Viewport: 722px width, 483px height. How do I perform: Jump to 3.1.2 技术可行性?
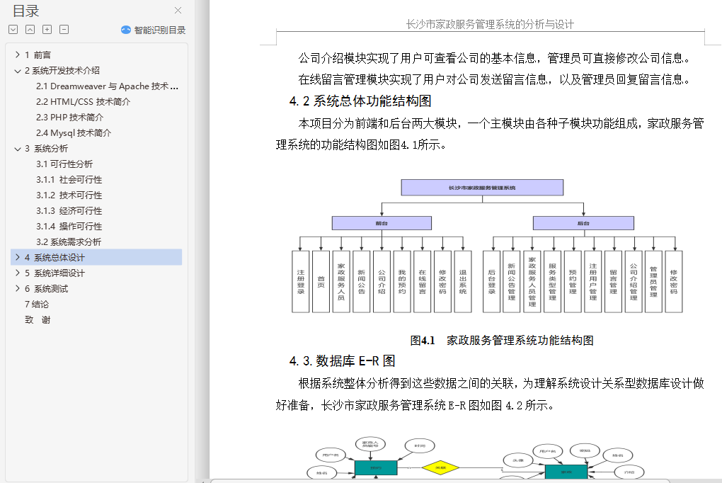tap(69, 195)
